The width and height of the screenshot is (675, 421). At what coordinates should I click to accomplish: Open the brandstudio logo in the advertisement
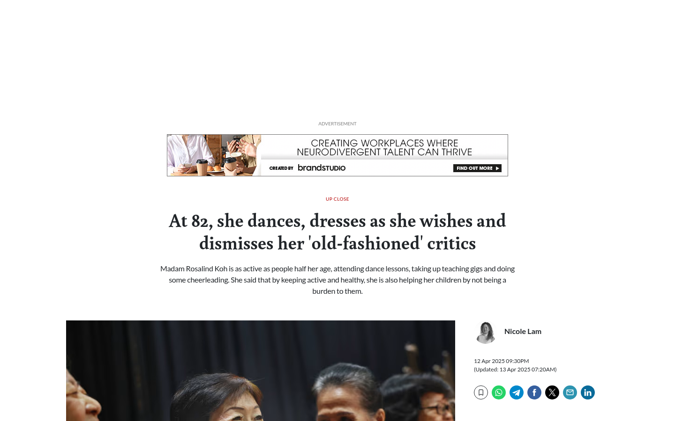click(322, 167)
